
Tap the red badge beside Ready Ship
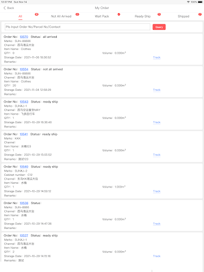point(159,14)
